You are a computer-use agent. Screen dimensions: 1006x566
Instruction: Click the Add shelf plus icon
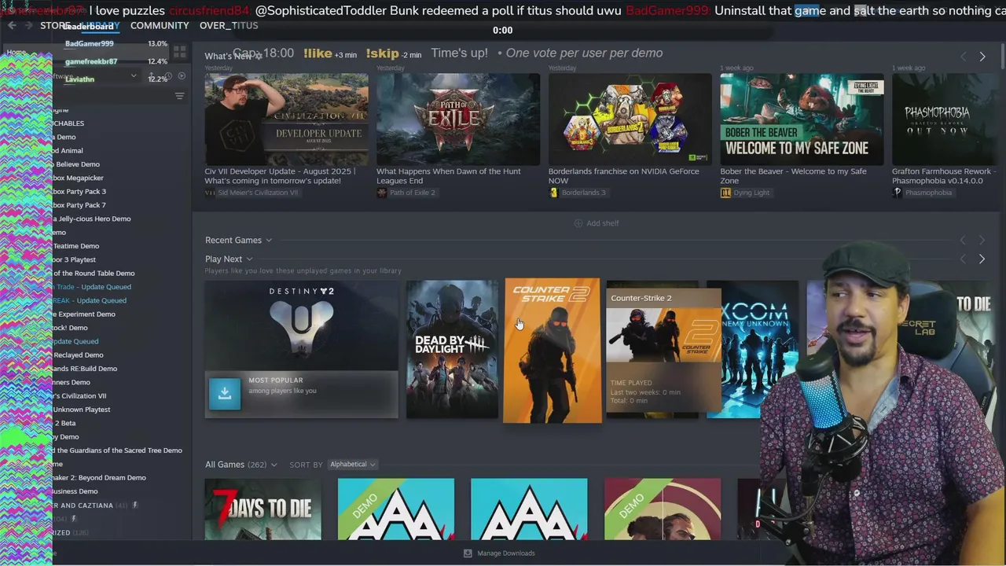coord(578,223)
